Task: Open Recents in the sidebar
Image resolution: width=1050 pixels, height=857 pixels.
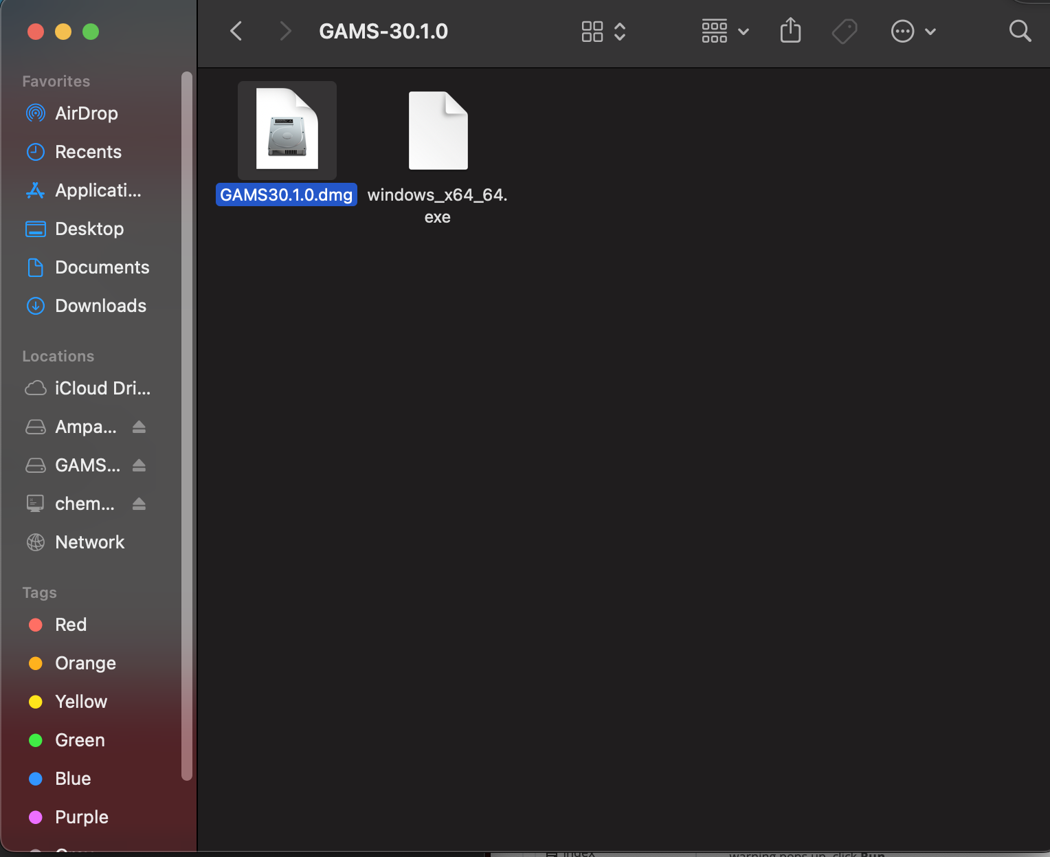Action: (x=88, y=152)
